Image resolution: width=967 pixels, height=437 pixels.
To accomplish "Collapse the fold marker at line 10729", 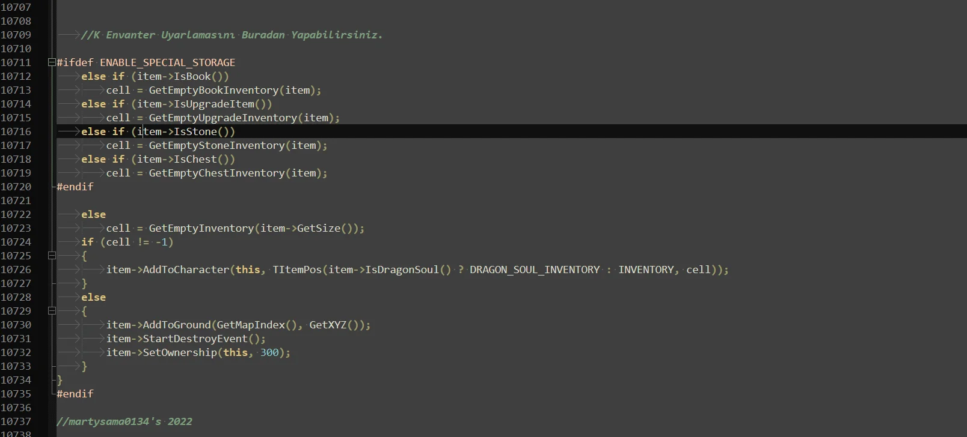I will click(x=52, y=311).
